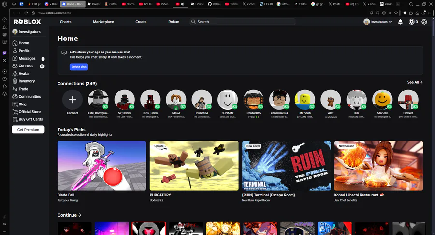The height and width of the screenshot is (235, 435).
Task: Open Blog from the sidebar
Action: click(x=19, y=104)
